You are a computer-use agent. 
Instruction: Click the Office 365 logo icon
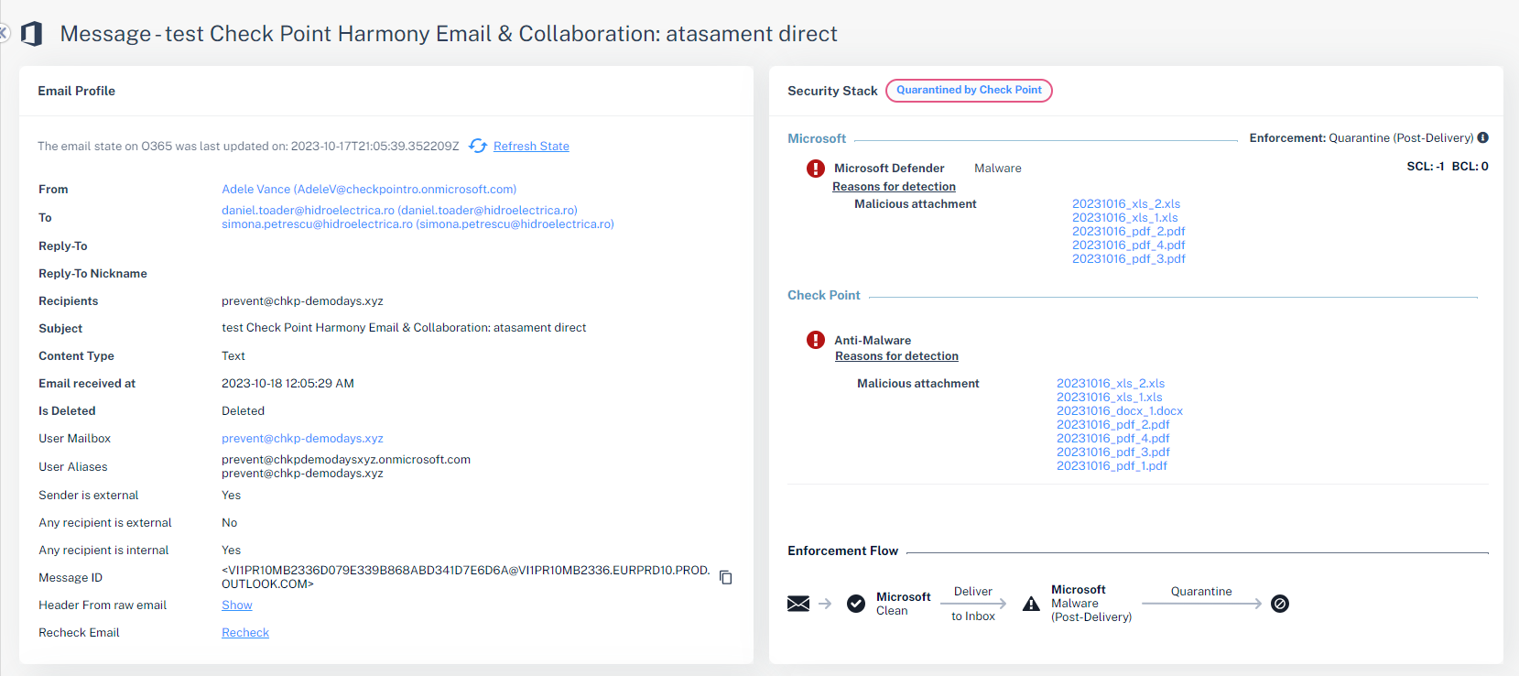click(32, 34)
